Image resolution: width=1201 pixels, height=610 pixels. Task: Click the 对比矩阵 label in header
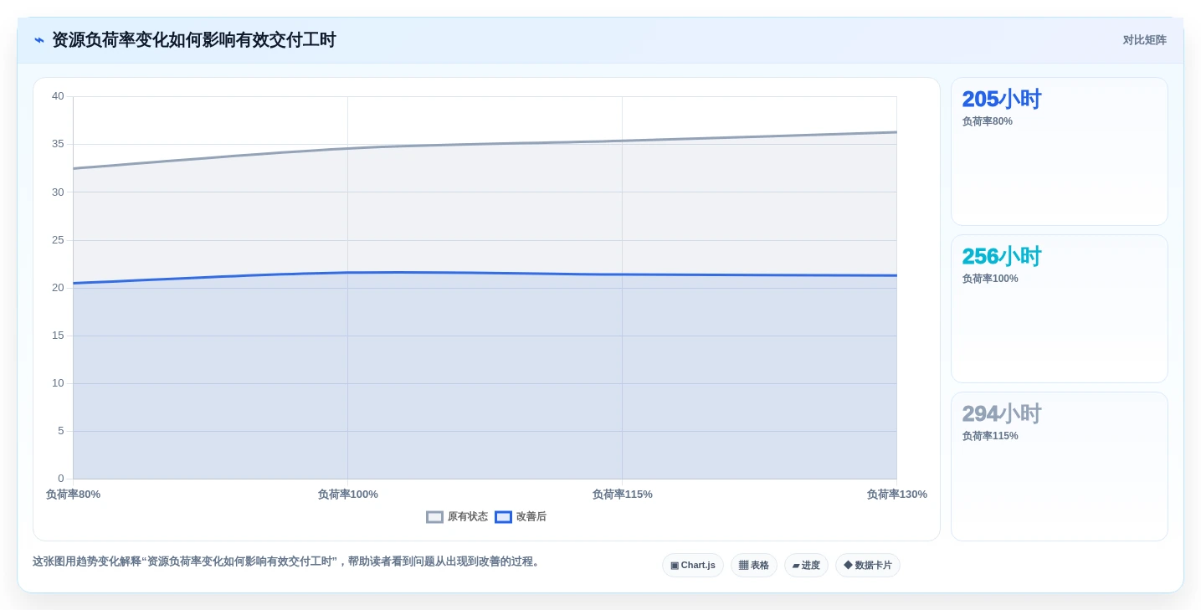(x=1144, y=40)
